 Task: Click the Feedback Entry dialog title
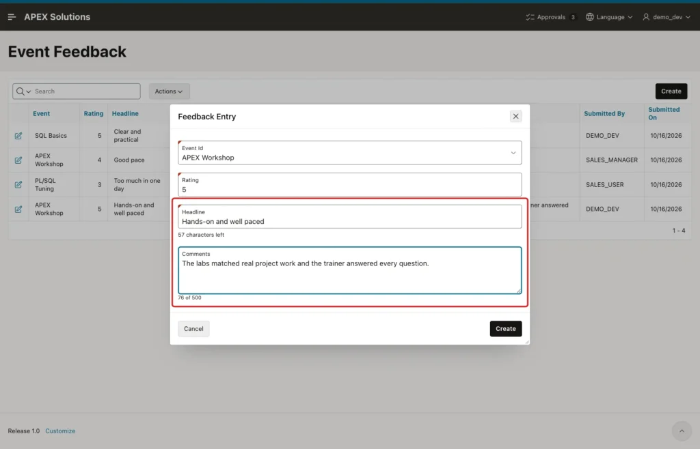point(206,117)
